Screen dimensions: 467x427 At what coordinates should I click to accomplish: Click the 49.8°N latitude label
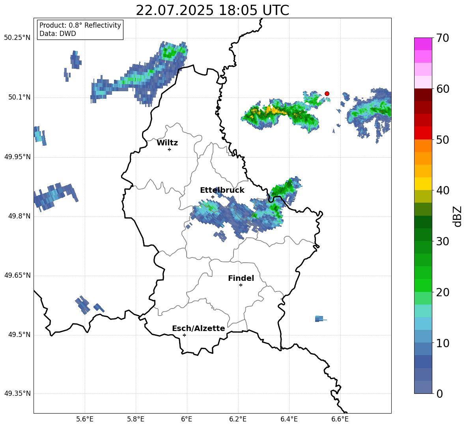click(19, 216)
